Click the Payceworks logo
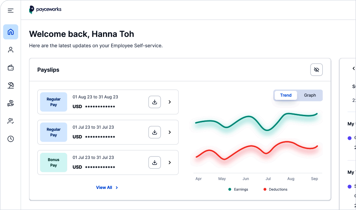356x210 pixels. (x=45, y=10)
